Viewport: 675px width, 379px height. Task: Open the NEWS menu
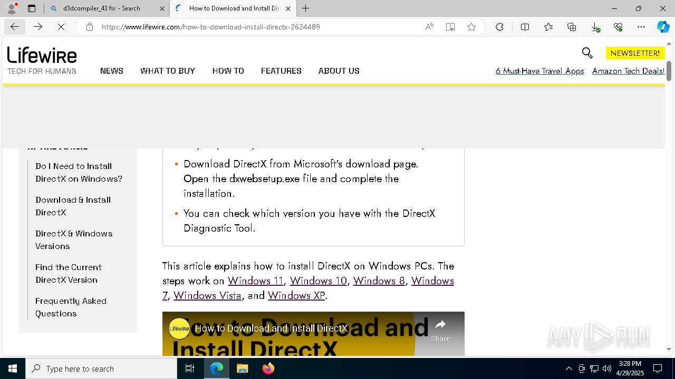coord(112,71)
